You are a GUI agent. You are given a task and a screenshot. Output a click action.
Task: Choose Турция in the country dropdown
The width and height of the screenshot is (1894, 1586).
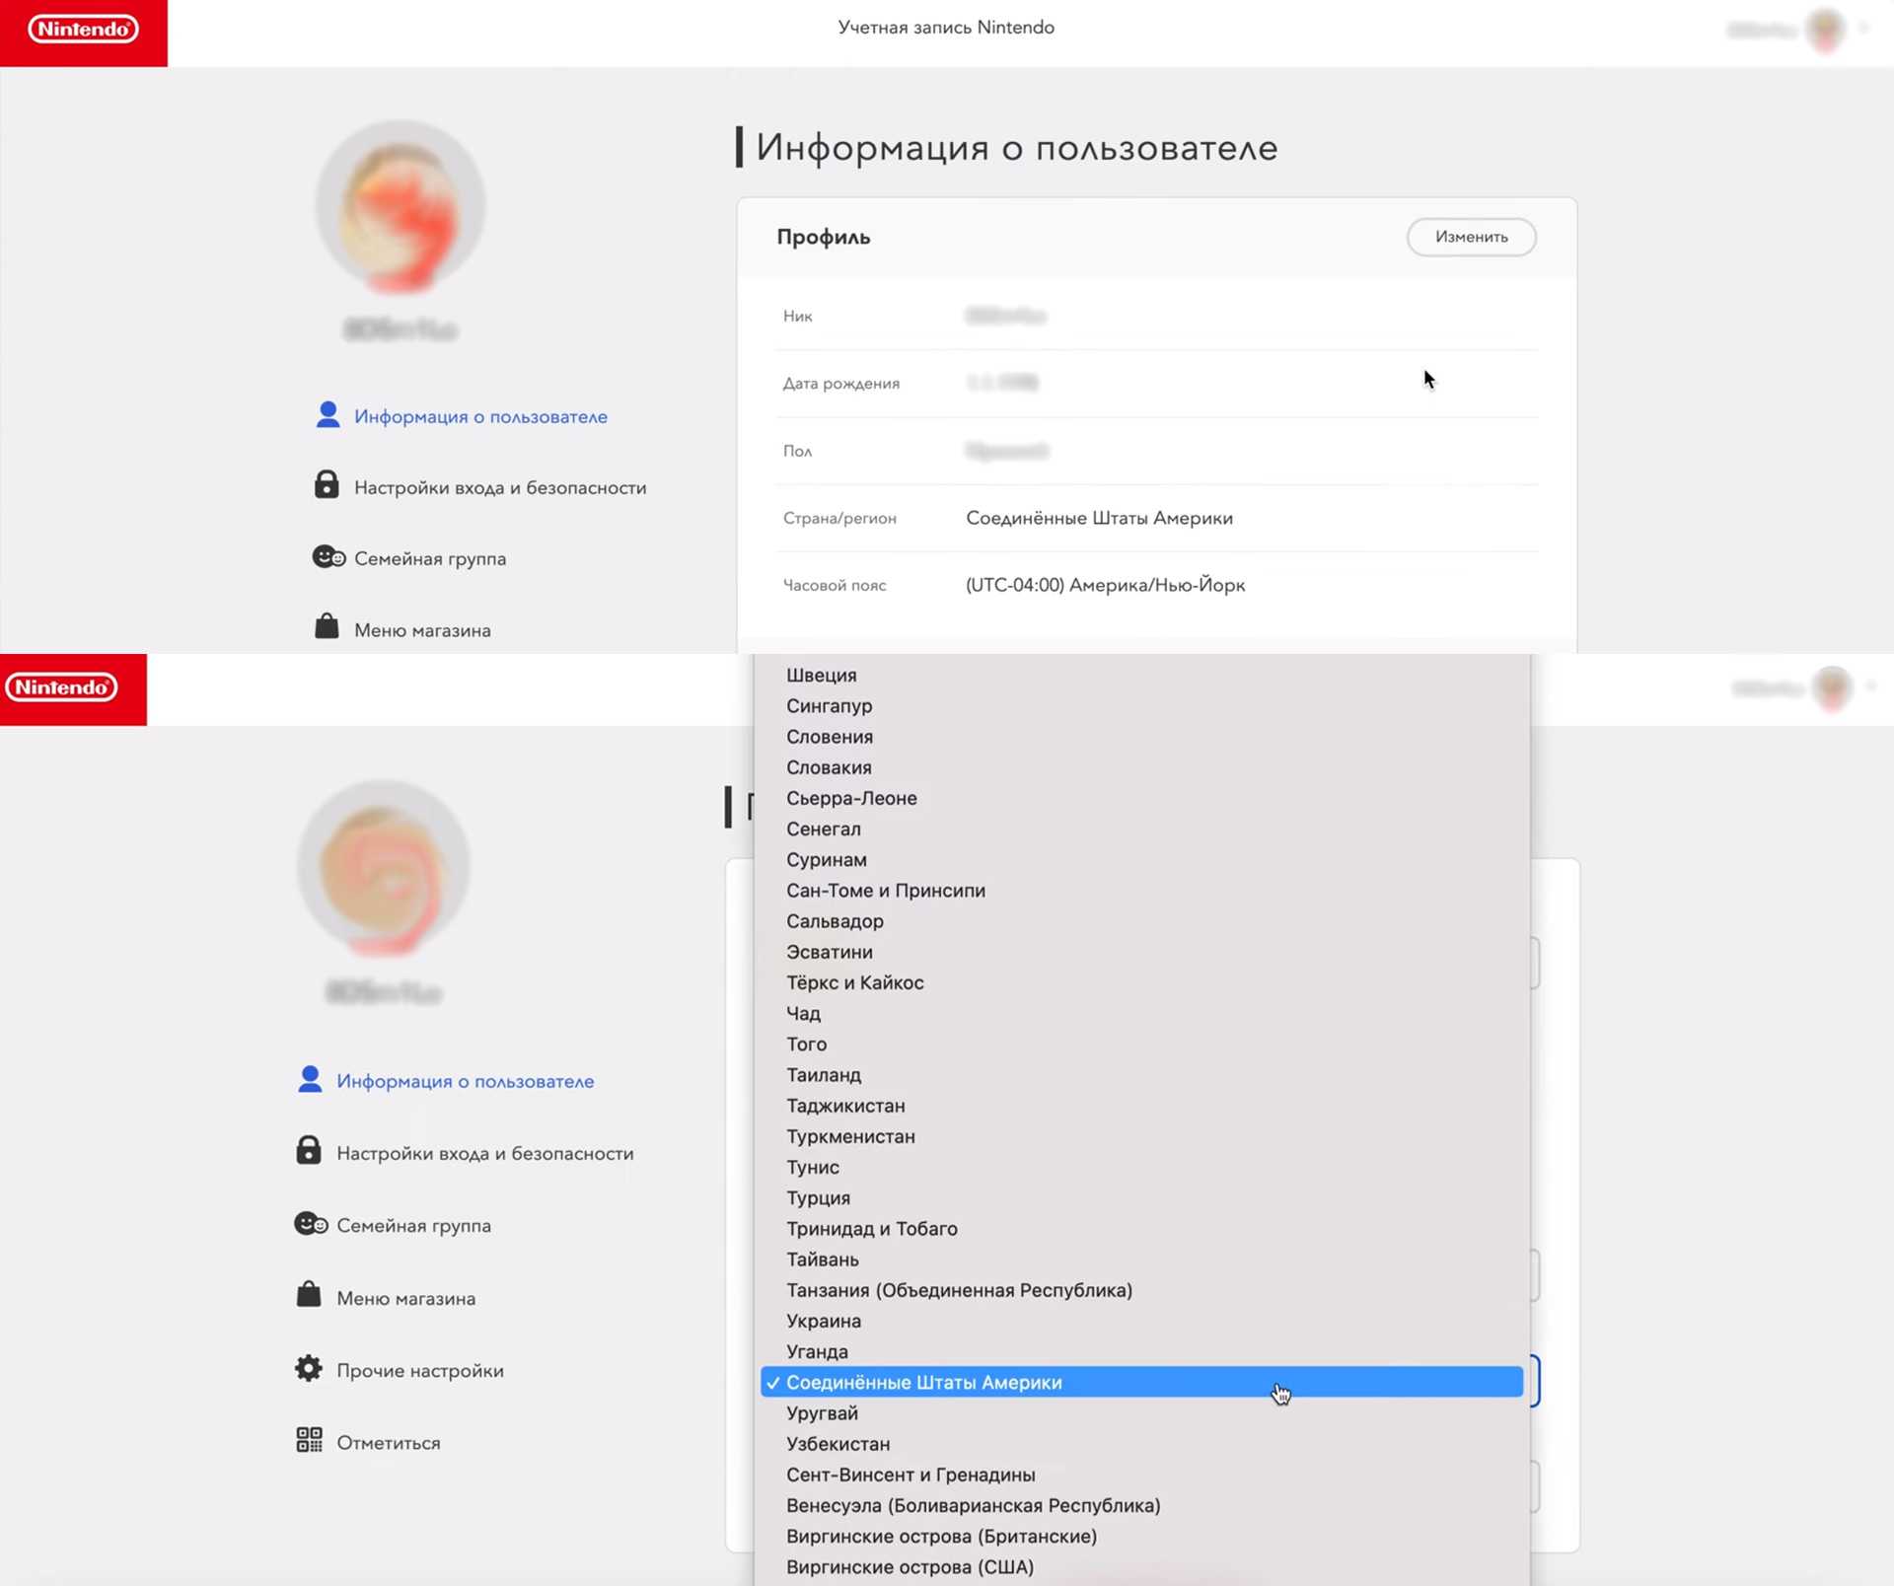(x=818, y=1197)
